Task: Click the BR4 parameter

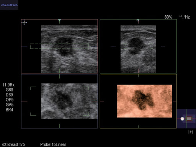Action: [10, 110]
